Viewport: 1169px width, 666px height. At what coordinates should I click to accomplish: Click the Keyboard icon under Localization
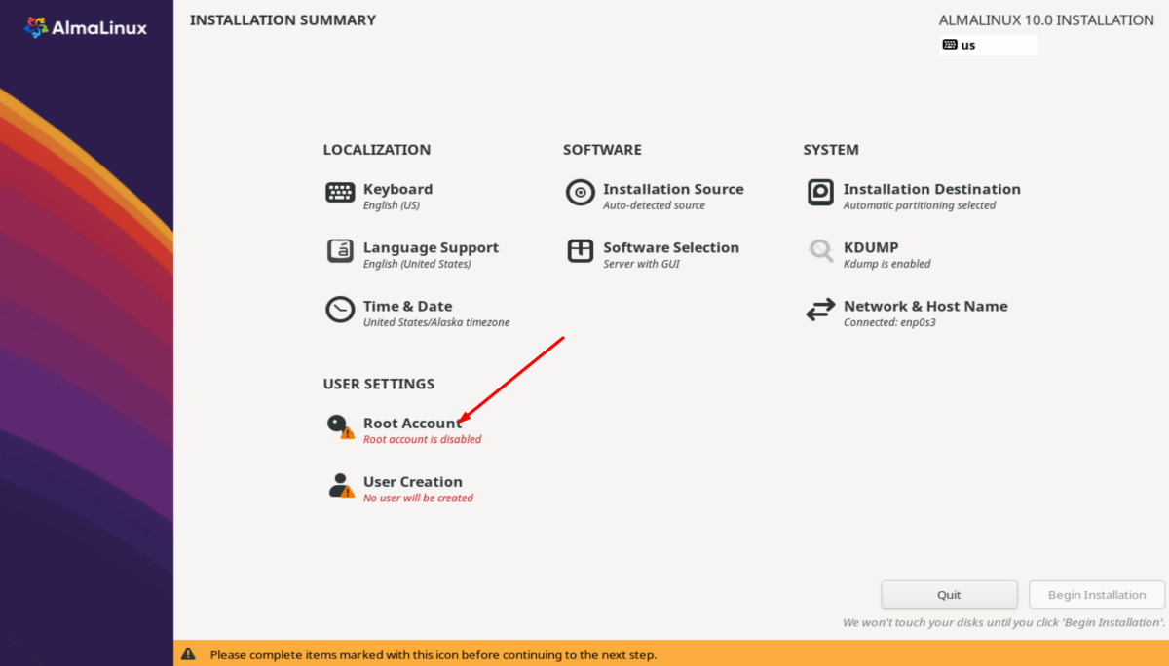[x=340, y=193]
